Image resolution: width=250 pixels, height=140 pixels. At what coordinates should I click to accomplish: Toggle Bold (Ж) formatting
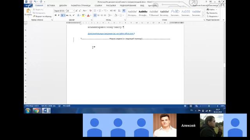coord(55,15)
